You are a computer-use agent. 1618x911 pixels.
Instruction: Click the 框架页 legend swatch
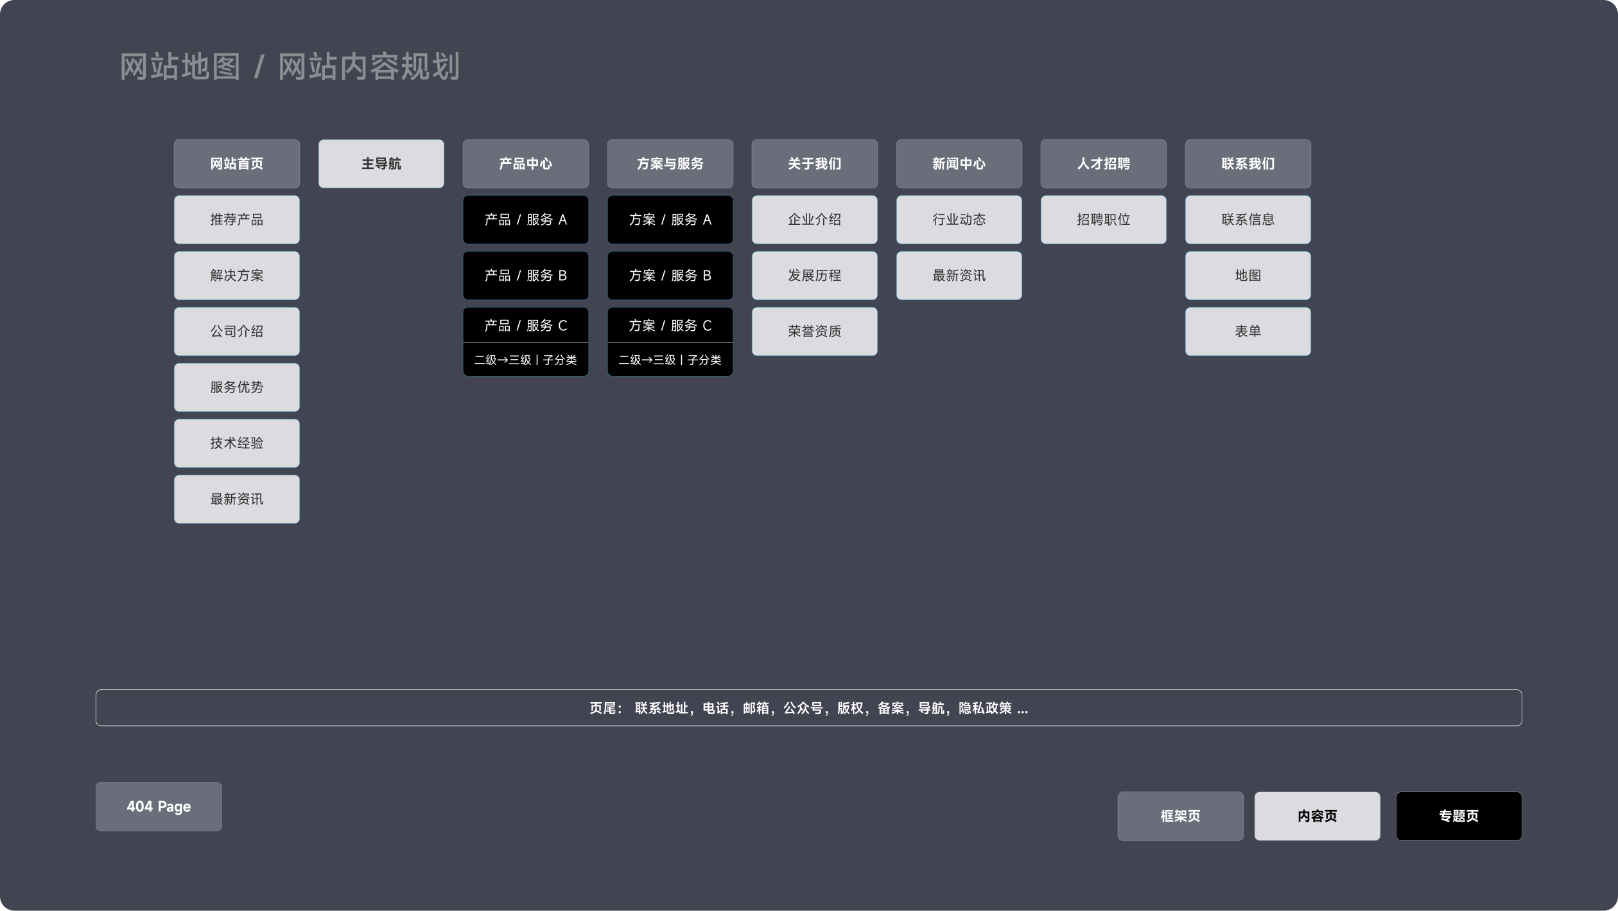click(1180, 816)
